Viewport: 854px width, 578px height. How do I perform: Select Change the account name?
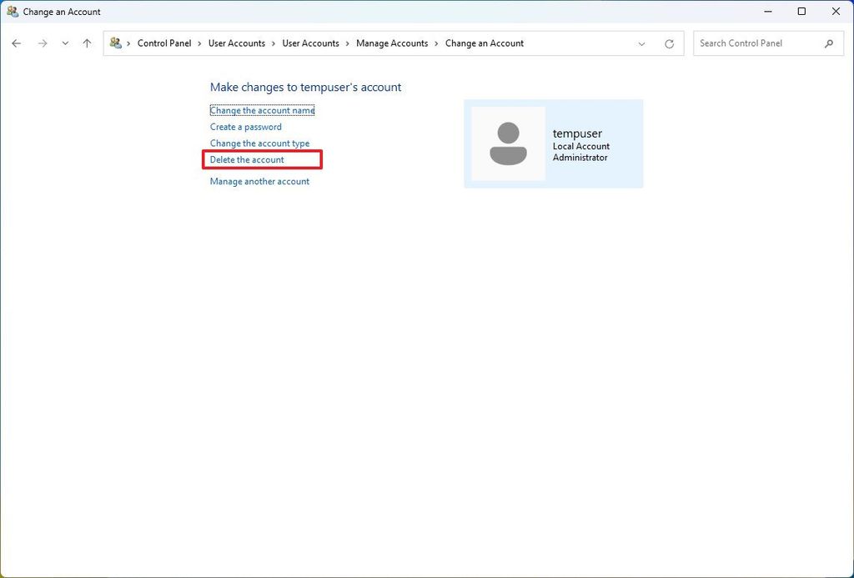click(x=262, y=110)
